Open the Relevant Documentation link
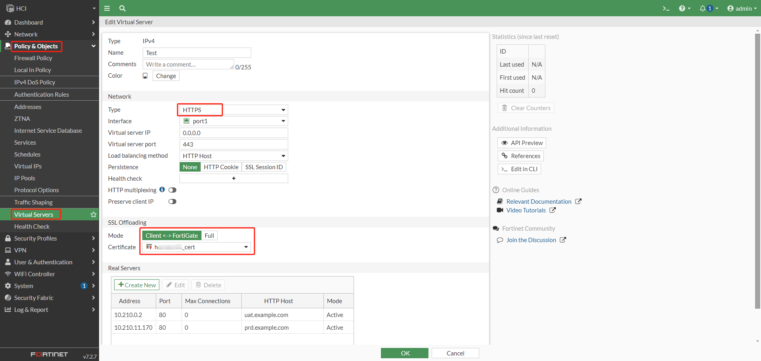This screenshot has width=761, height=361. [x=539, y=201]
